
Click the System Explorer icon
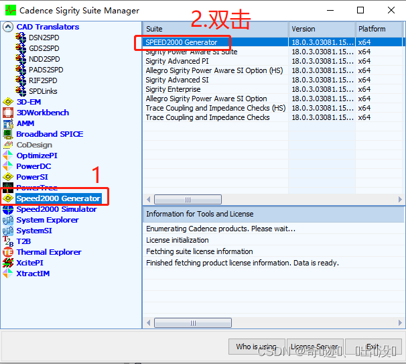coord(8,220)
